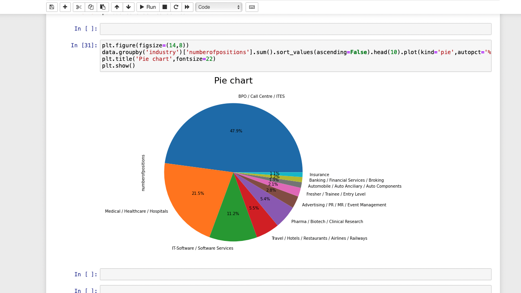
Task: Move selected cell up arrow
Action: tap(117, 7)
